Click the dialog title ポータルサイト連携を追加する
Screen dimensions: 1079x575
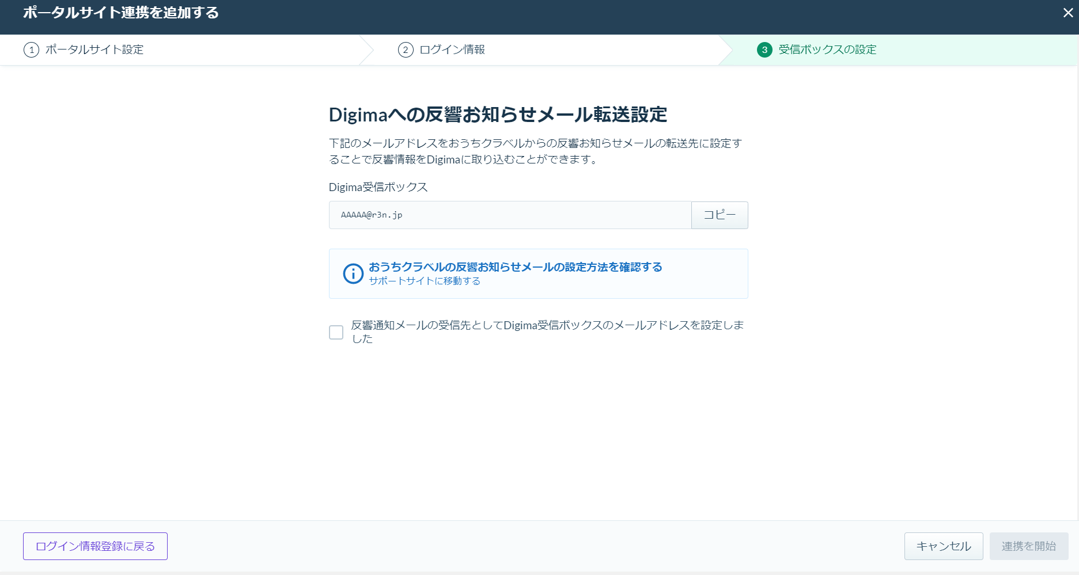(121, 13)
